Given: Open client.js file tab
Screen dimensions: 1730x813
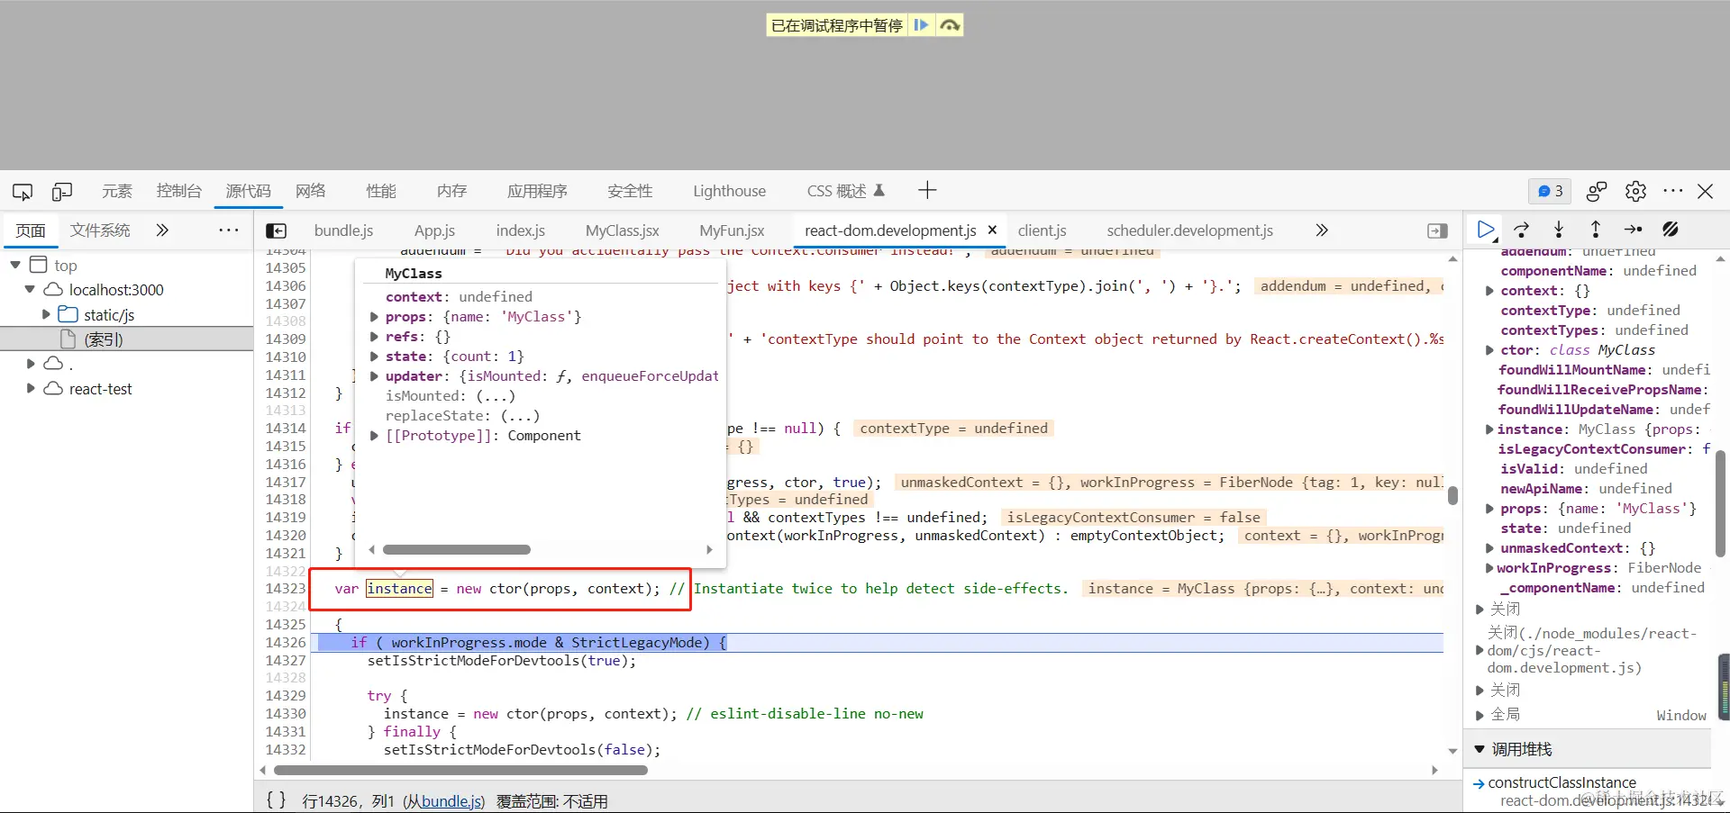Looking at the screenshot, I should tap(1042, 230).
